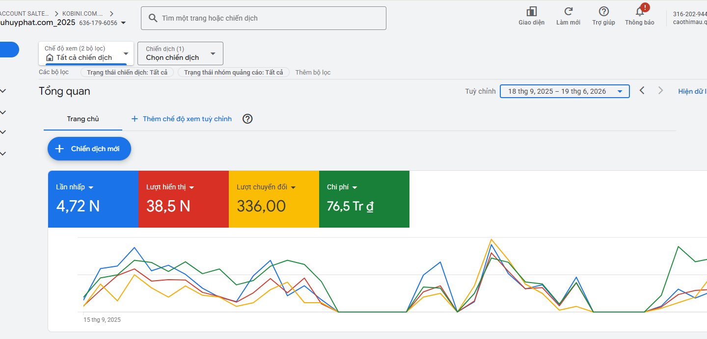Click the 15 thg 9, 2025 axis label
The image size is (707, 339).
102,320
